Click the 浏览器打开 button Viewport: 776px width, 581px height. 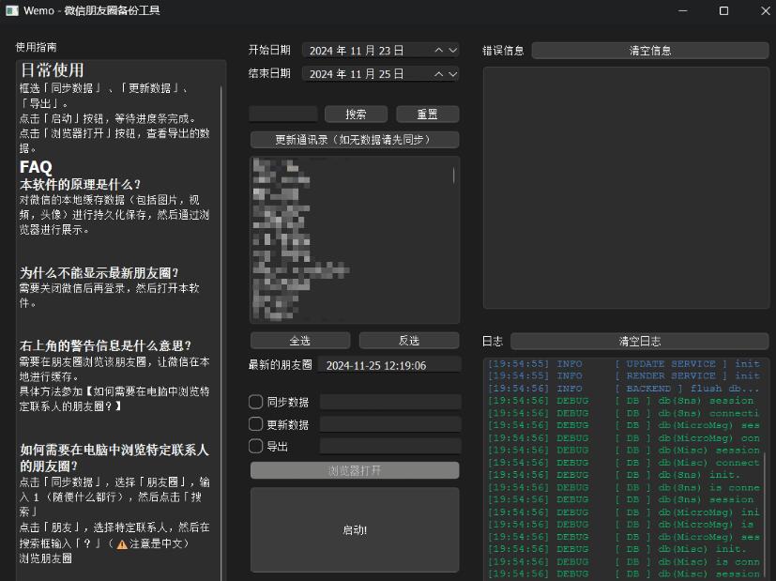(354, 469)
